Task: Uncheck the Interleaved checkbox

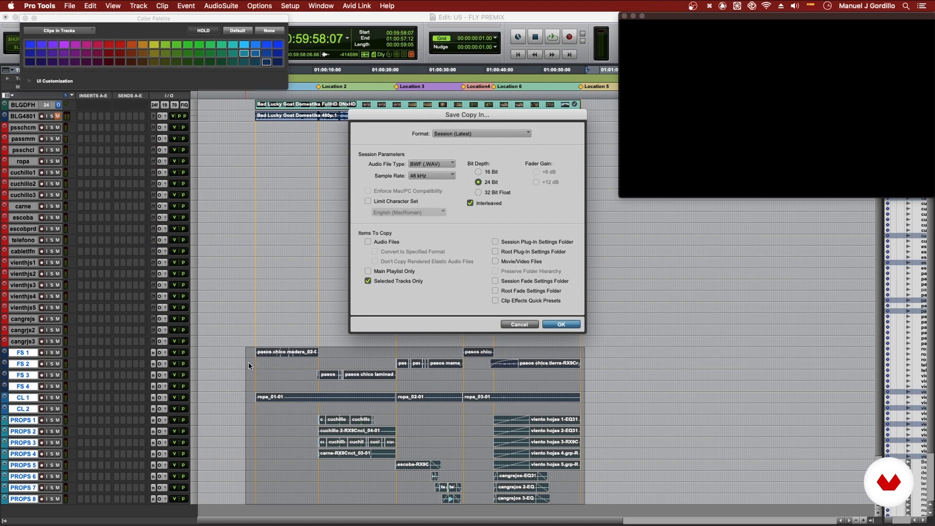Action: pos(470,203)
